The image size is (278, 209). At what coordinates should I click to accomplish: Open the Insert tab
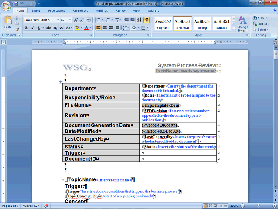(36, 10)
